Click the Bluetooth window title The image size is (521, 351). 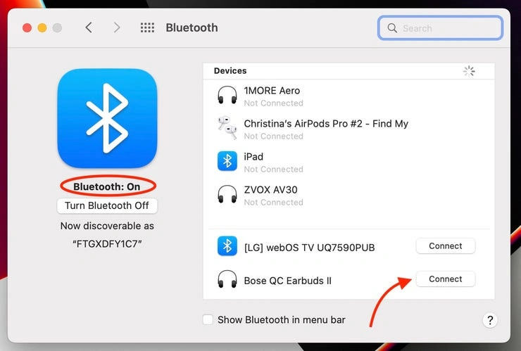click(192, 27)
